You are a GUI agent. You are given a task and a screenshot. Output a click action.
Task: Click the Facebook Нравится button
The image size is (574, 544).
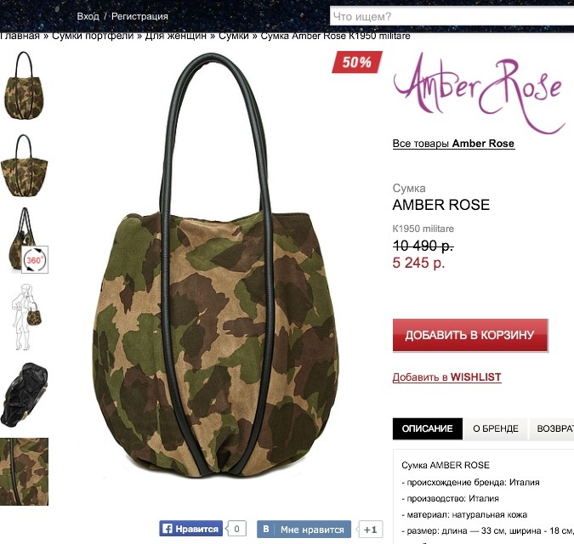click(x=190, y=529)
